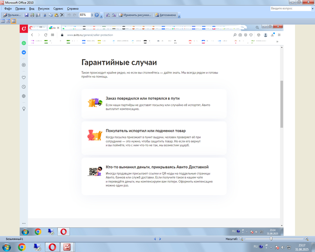315x252 pixels.
Task: Delete the picture with the X icon
Action: 62,15
